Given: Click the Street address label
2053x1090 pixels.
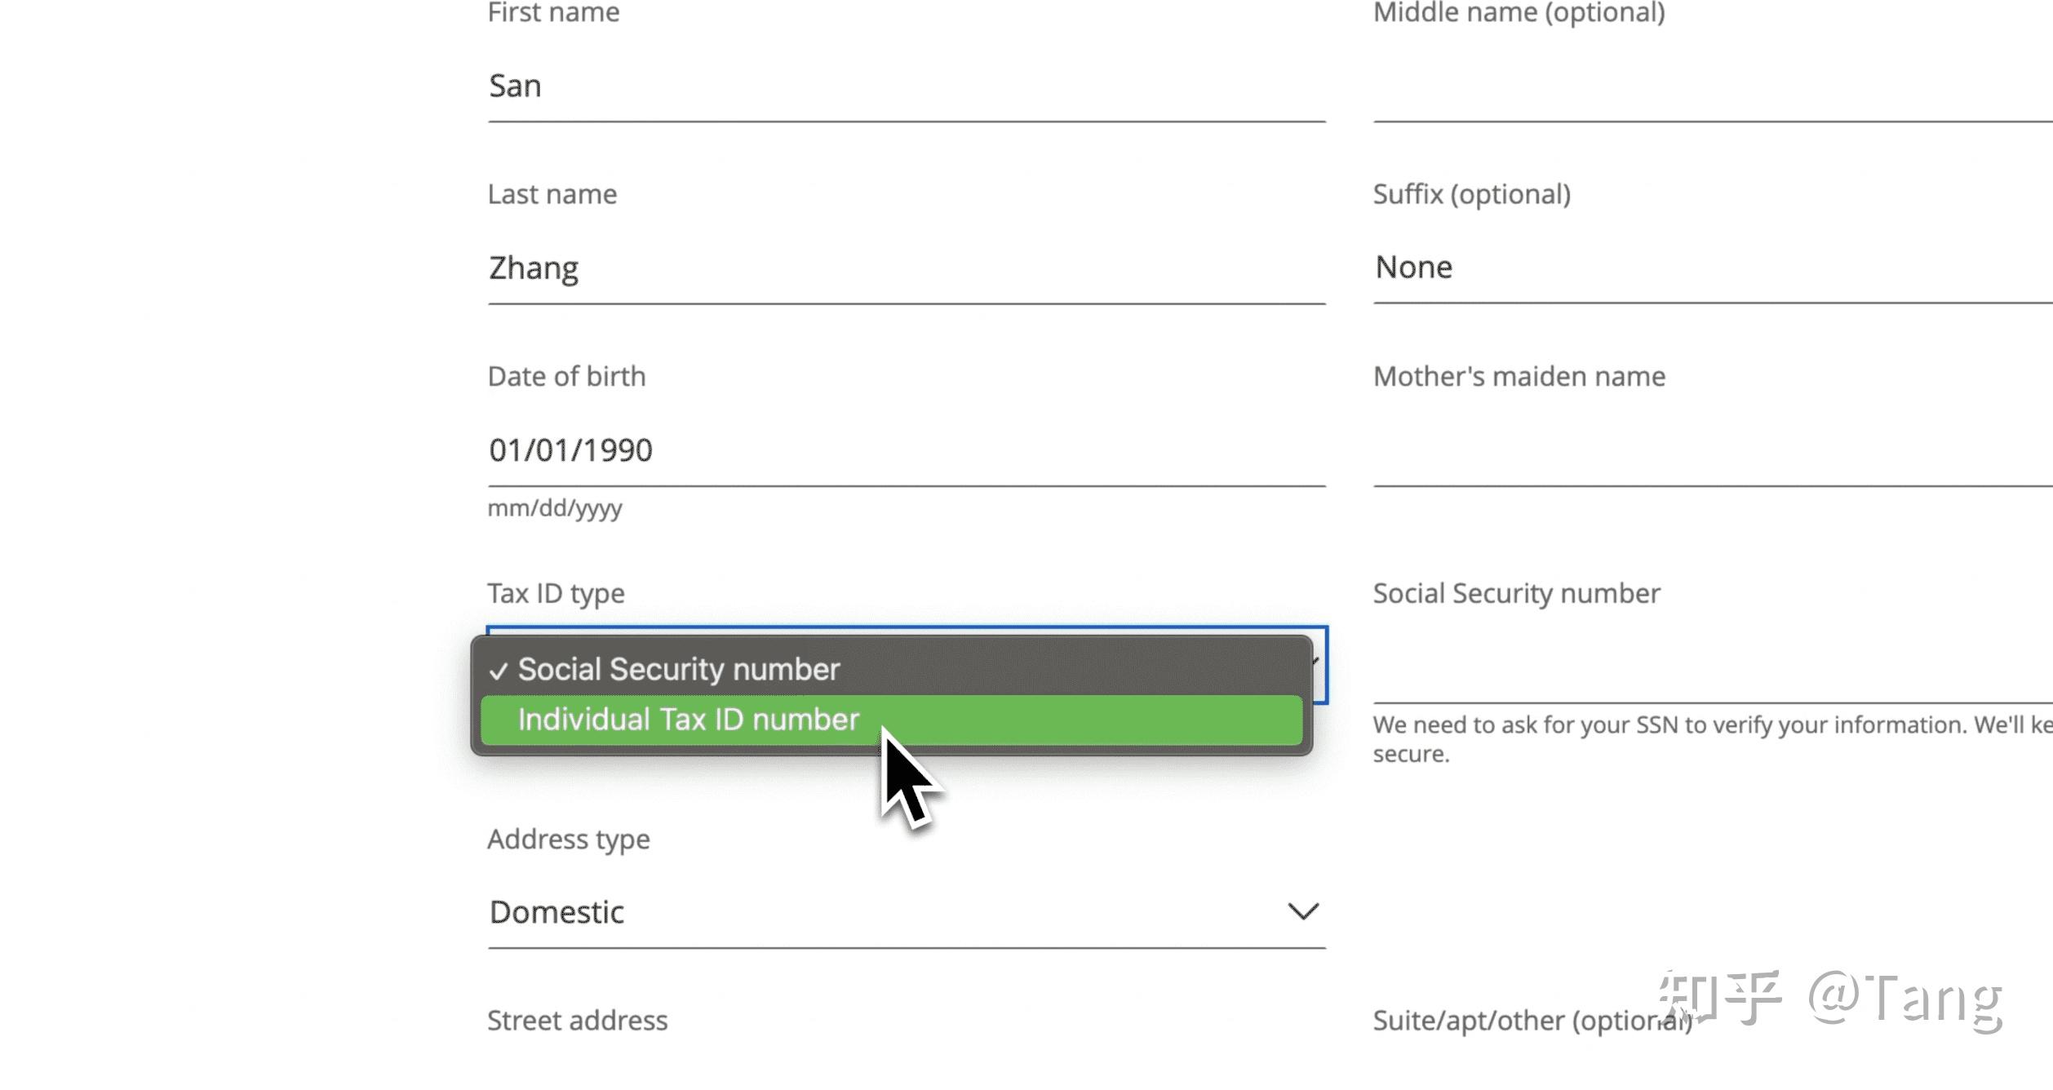Looking at the screenshot, I should coord(578,1021).
